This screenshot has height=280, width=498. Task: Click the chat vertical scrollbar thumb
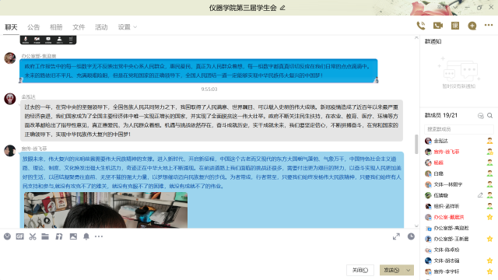[416, 144]
